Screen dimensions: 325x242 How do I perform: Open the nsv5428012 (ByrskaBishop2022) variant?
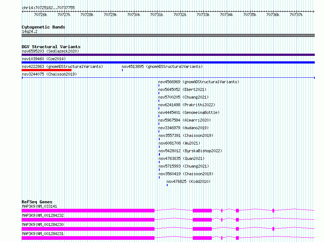coord(190,151)
